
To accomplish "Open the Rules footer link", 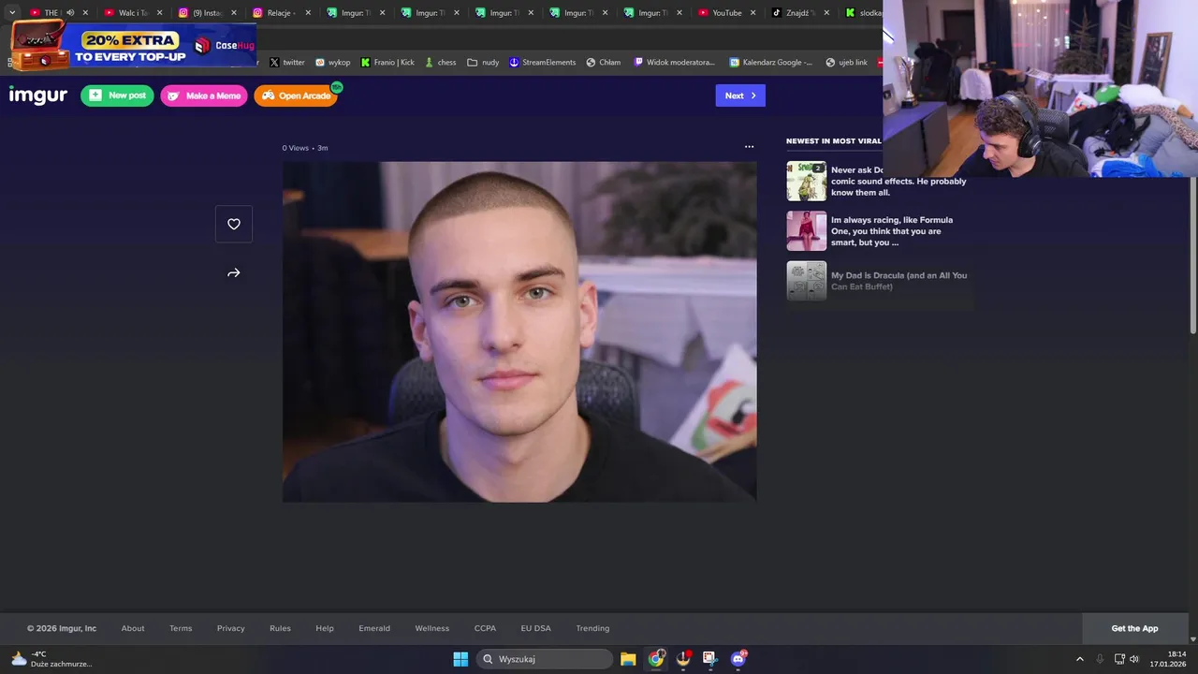I will coord(280,628).
